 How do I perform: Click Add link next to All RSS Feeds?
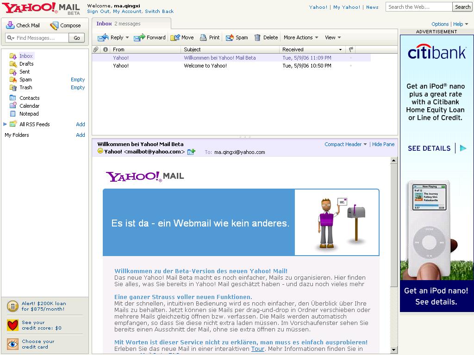(81, 124)
